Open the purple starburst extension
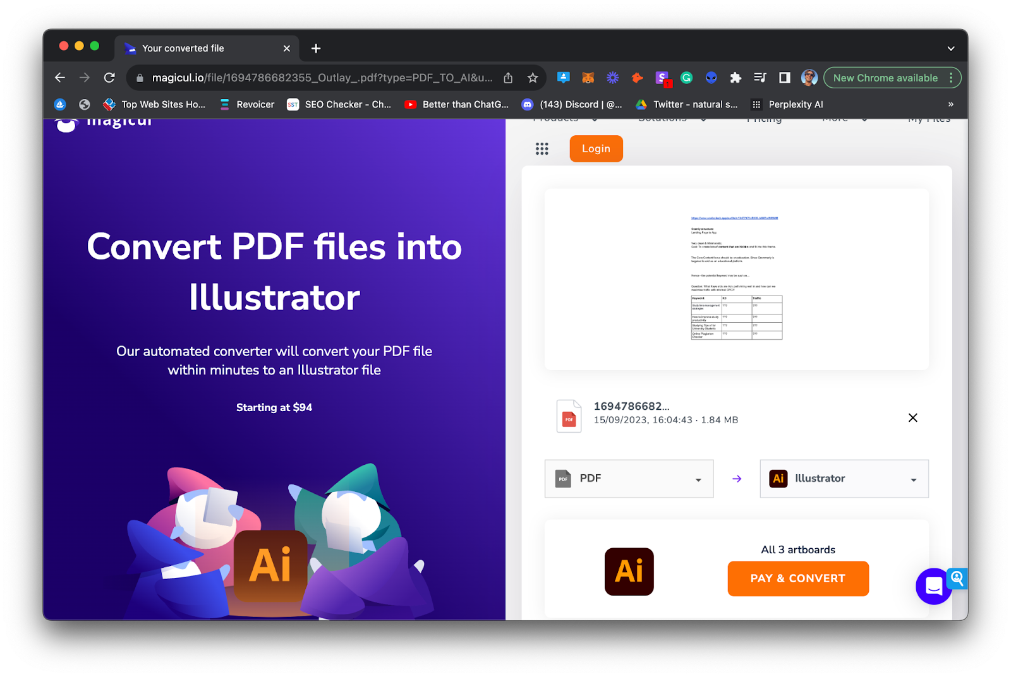Viewport: 1011px width, 677px height. tap(612, 78)
